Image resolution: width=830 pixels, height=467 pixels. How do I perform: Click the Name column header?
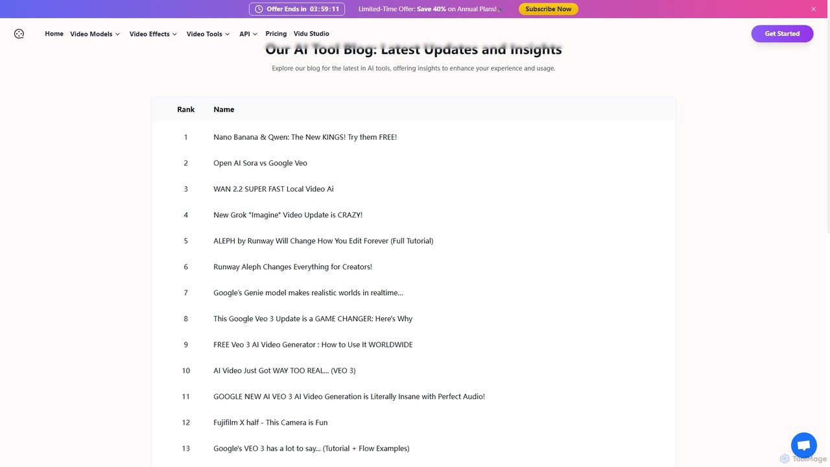pyautogui.click(x=224, y=110)
